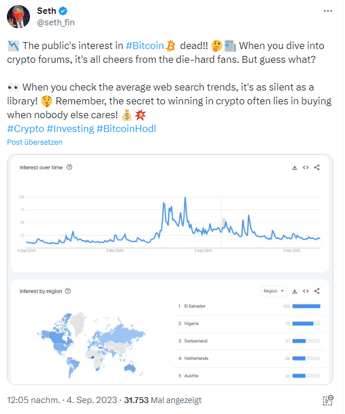Download the Interest by region data
The height and width of the screenshot is (414, 345).
click(x=295, y=292)
